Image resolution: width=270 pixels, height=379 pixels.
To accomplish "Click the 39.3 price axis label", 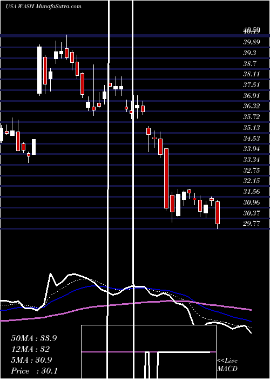I will (x=249, y=53).
